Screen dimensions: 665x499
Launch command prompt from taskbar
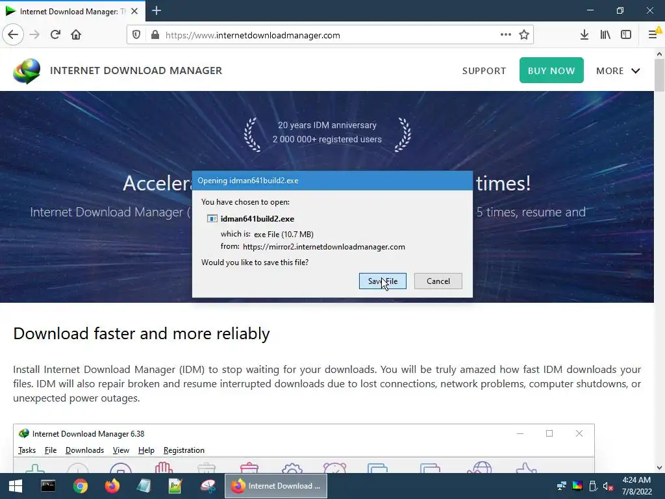(x=48, y=486)
